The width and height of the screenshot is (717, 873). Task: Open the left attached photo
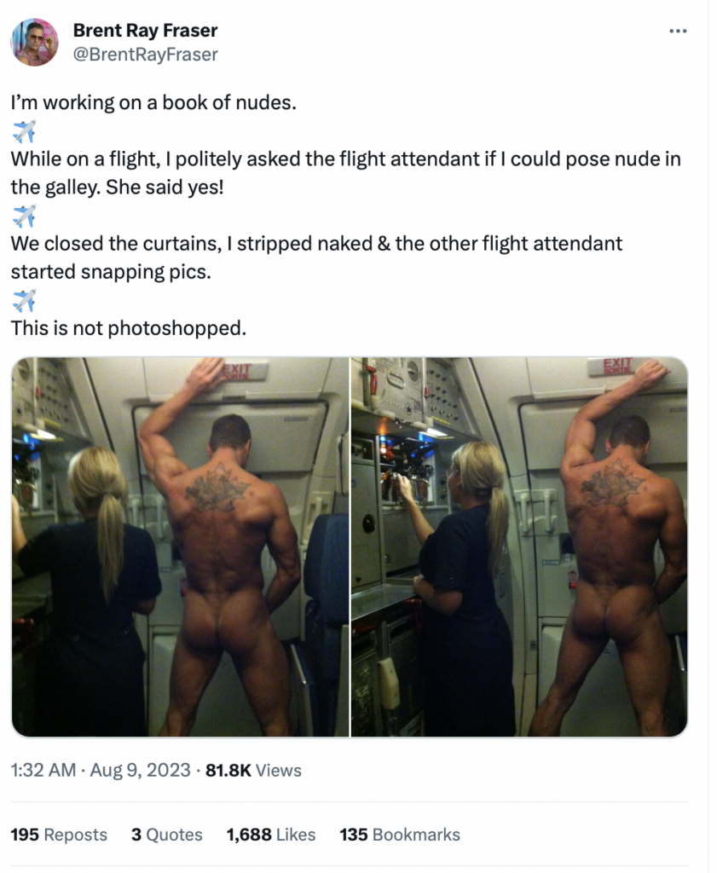[x=180, y=547]
